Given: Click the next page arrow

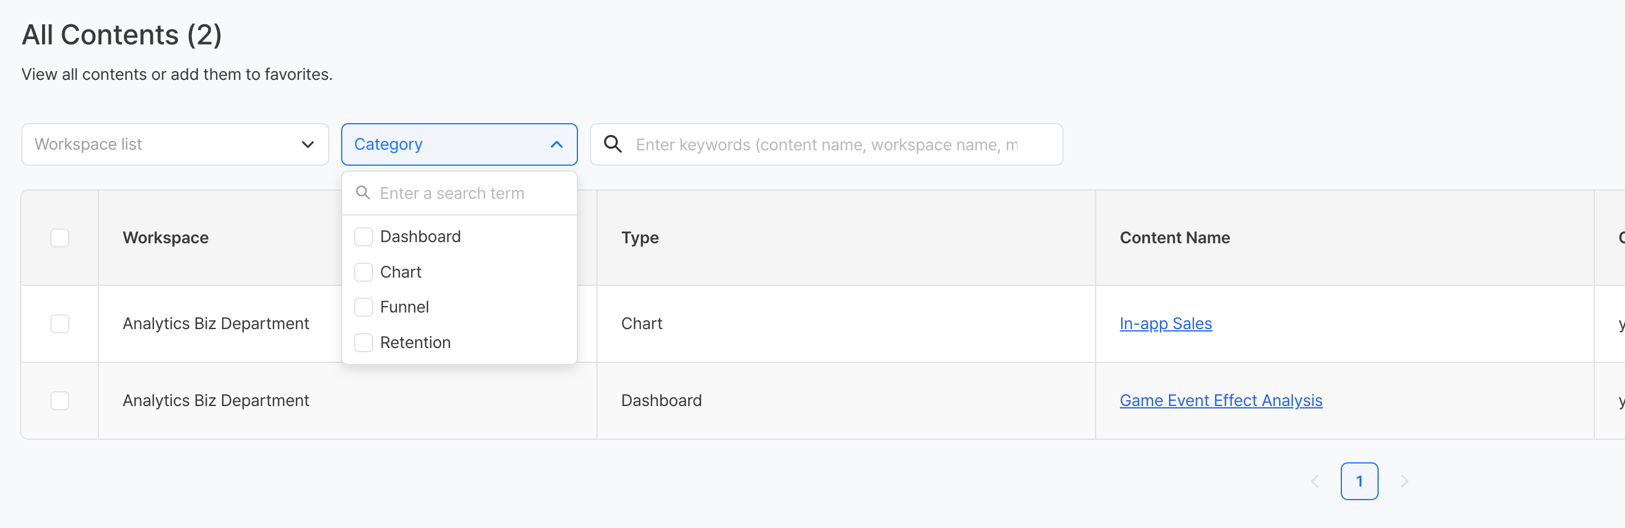Looking at the screenshot, I should click(x=1404, y=481).
